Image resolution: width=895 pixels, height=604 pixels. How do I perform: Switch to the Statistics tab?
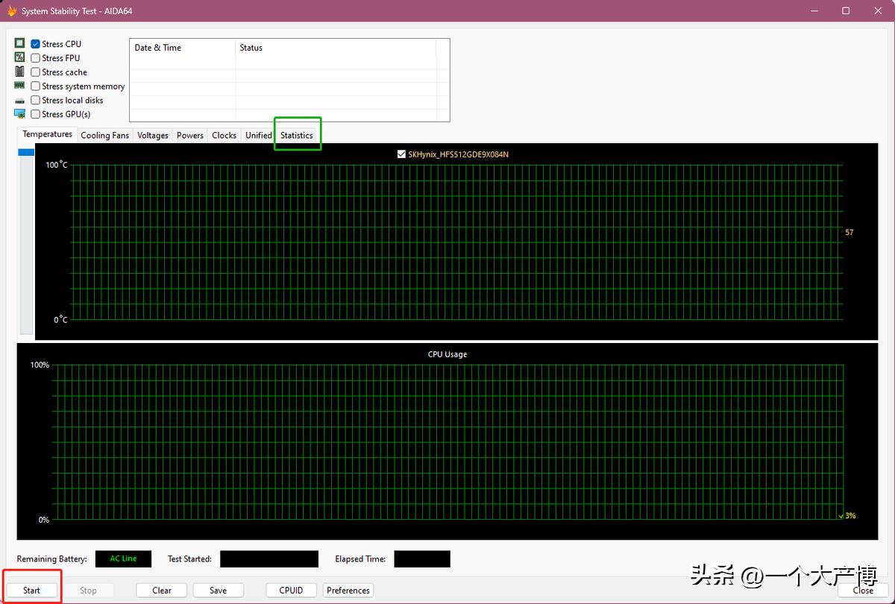pyautogui.click(x=297, y=135)
